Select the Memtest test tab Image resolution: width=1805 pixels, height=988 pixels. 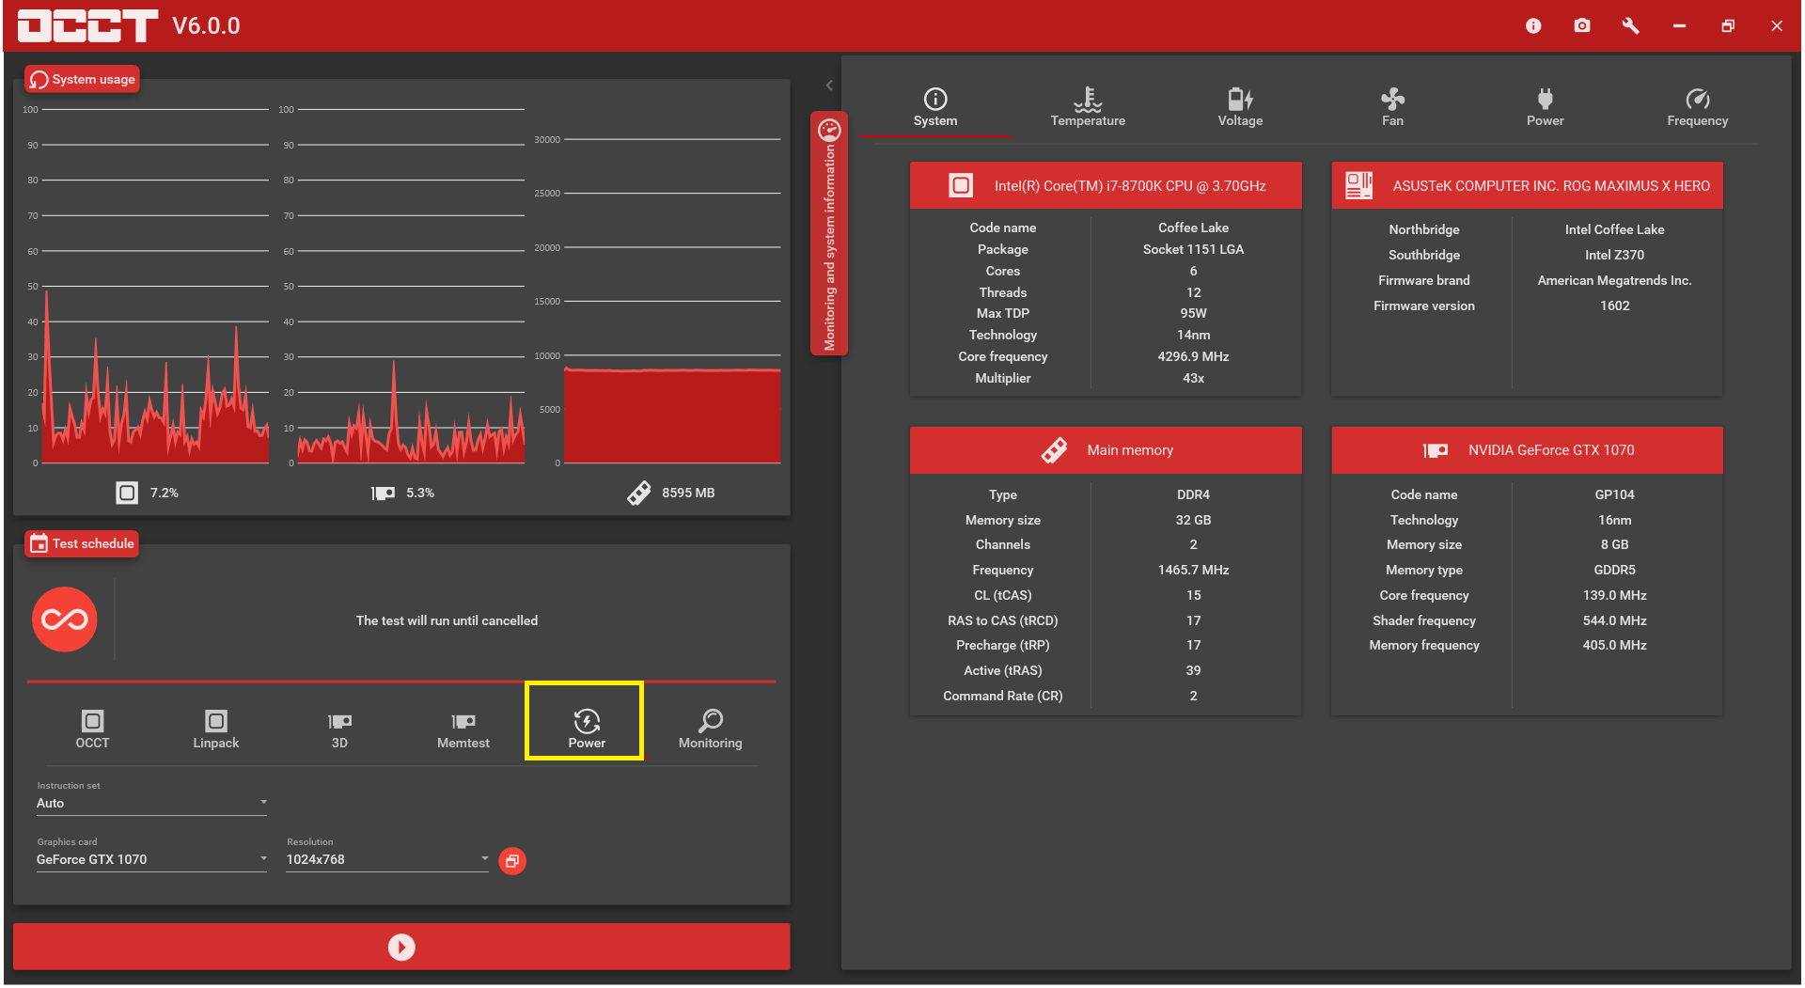[463, 729]
